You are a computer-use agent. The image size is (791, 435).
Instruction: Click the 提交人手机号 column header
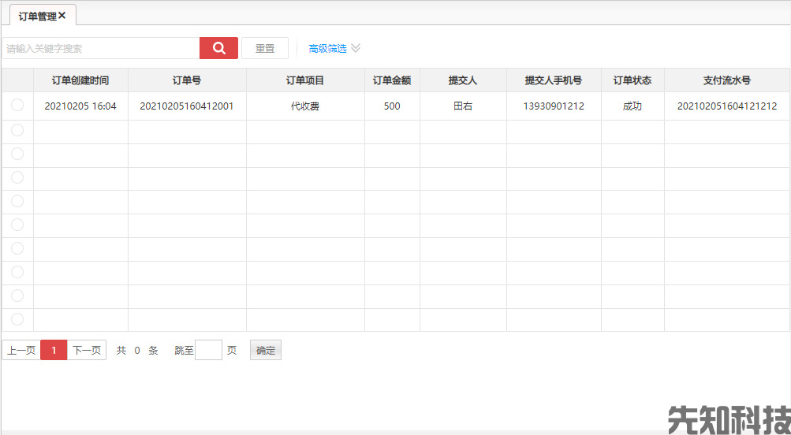tap(554, 80)
